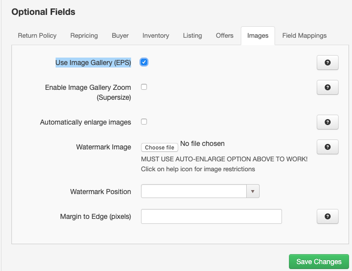Image resolution: width=352 pixels, height=271 pixels.
Task: Click Choose file for Watermark Image
Action: click(x=159, y=147)
